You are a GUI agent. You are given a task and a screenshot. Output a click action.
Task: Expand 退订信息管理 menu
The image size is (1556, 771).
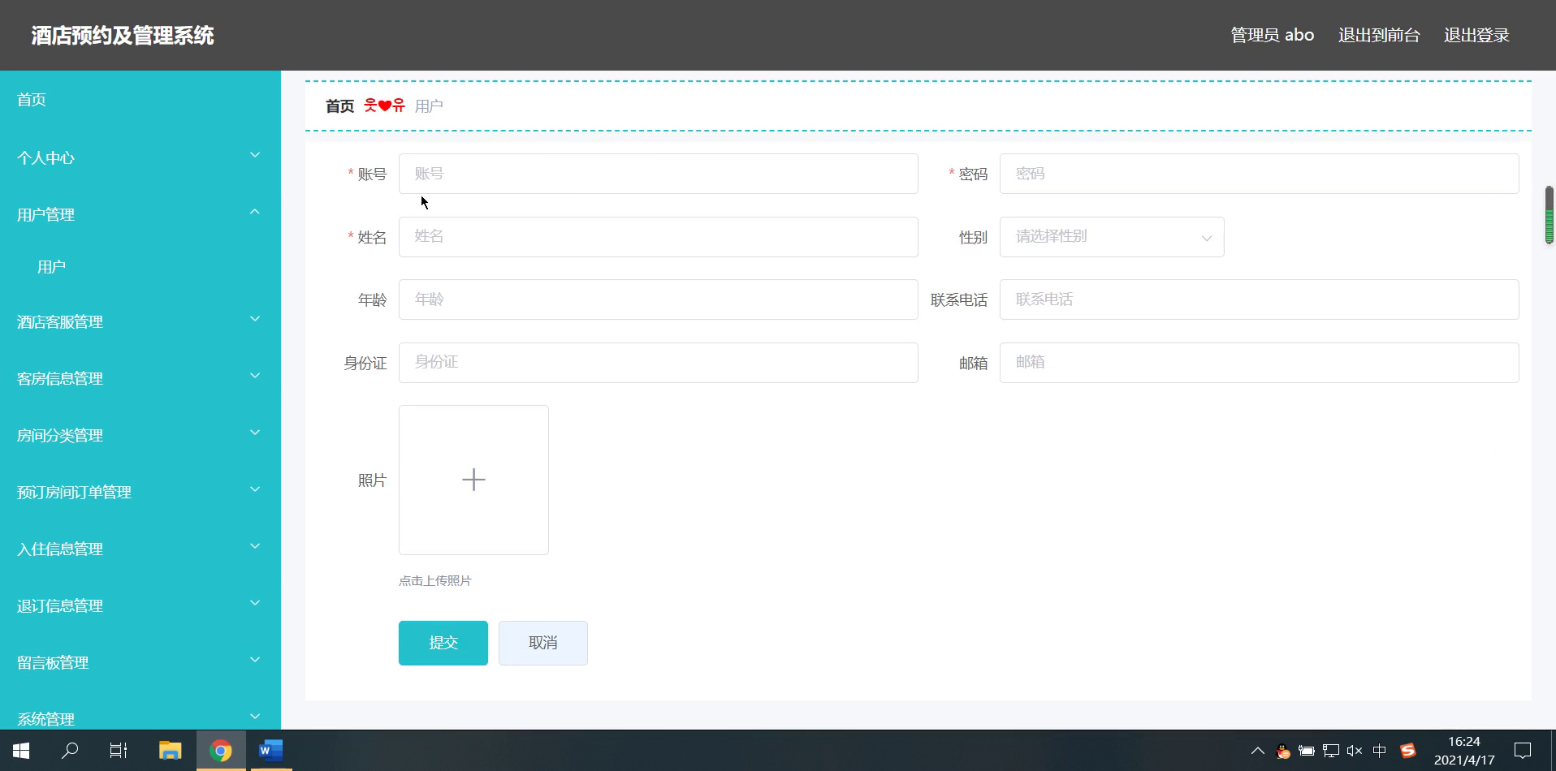click(140, 605)
